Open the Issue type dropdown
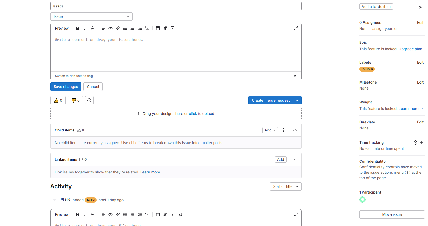 pyautogui.click(x=92, y=16)
